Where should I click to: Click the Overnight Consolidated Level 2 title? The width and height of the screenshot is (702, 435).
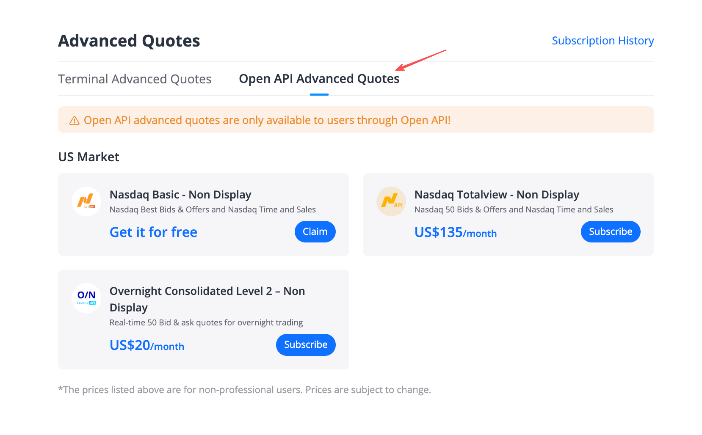coord(207,299)
